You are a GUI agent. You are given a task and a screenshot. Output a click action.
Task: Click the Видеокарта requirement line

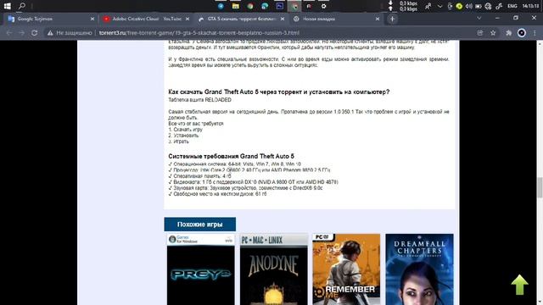point(253,182)
